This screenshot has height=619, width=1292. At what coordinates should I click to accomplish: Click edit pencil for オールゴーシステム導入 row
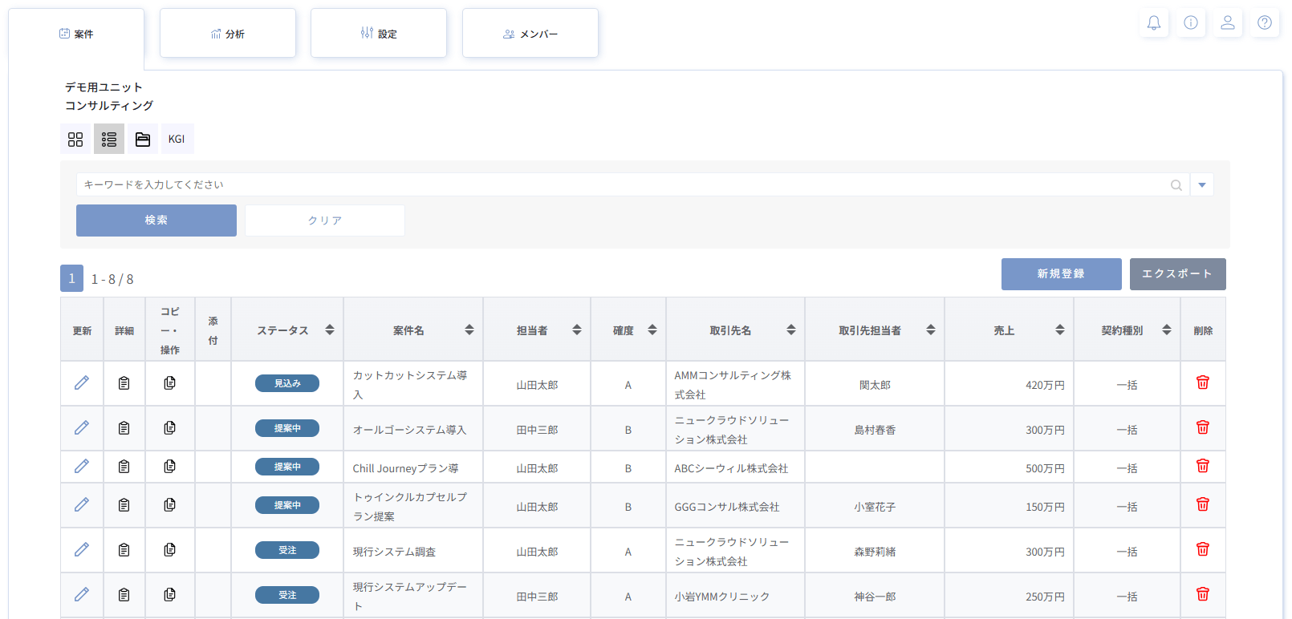(82, 428)
